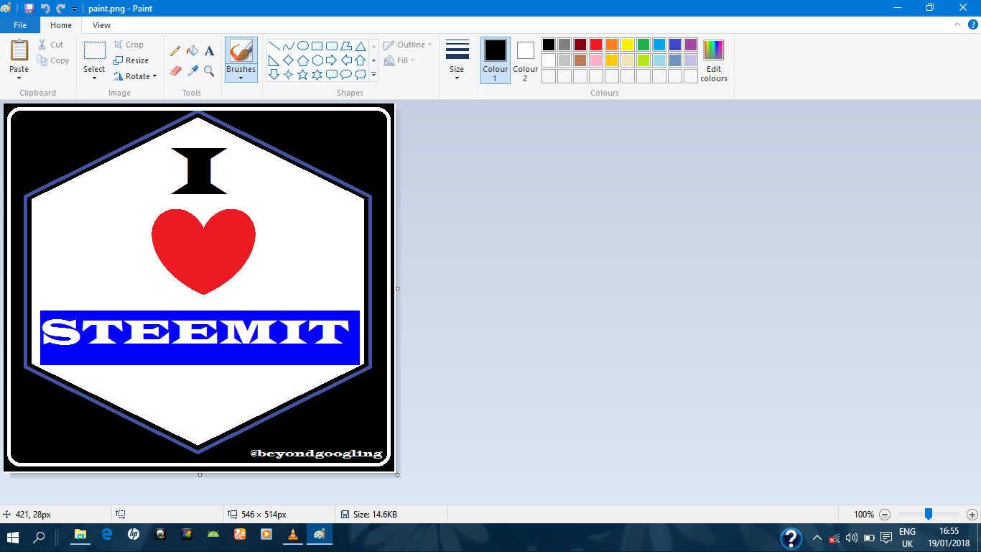This screenshot has width=981, height=552.
Task: Open the Brushes dropdown arrow
Action: tap(241, 78)
